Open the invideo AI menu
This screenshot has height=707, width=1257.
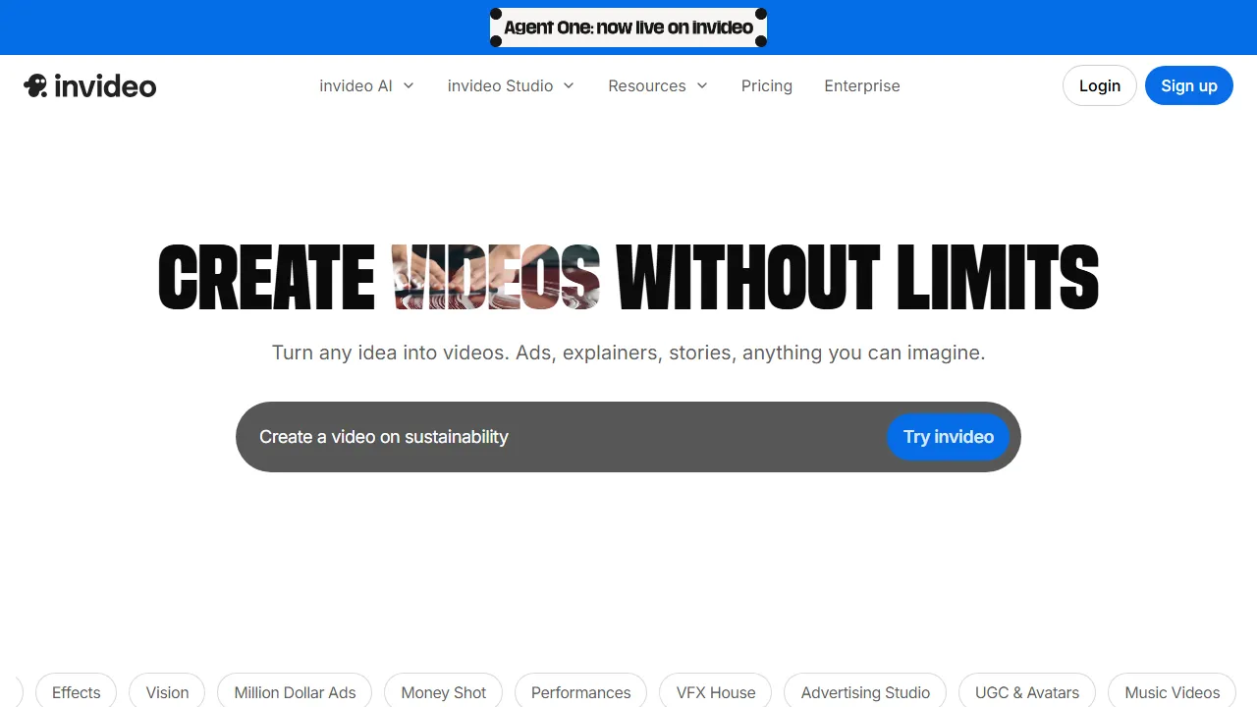pos(367,85)
